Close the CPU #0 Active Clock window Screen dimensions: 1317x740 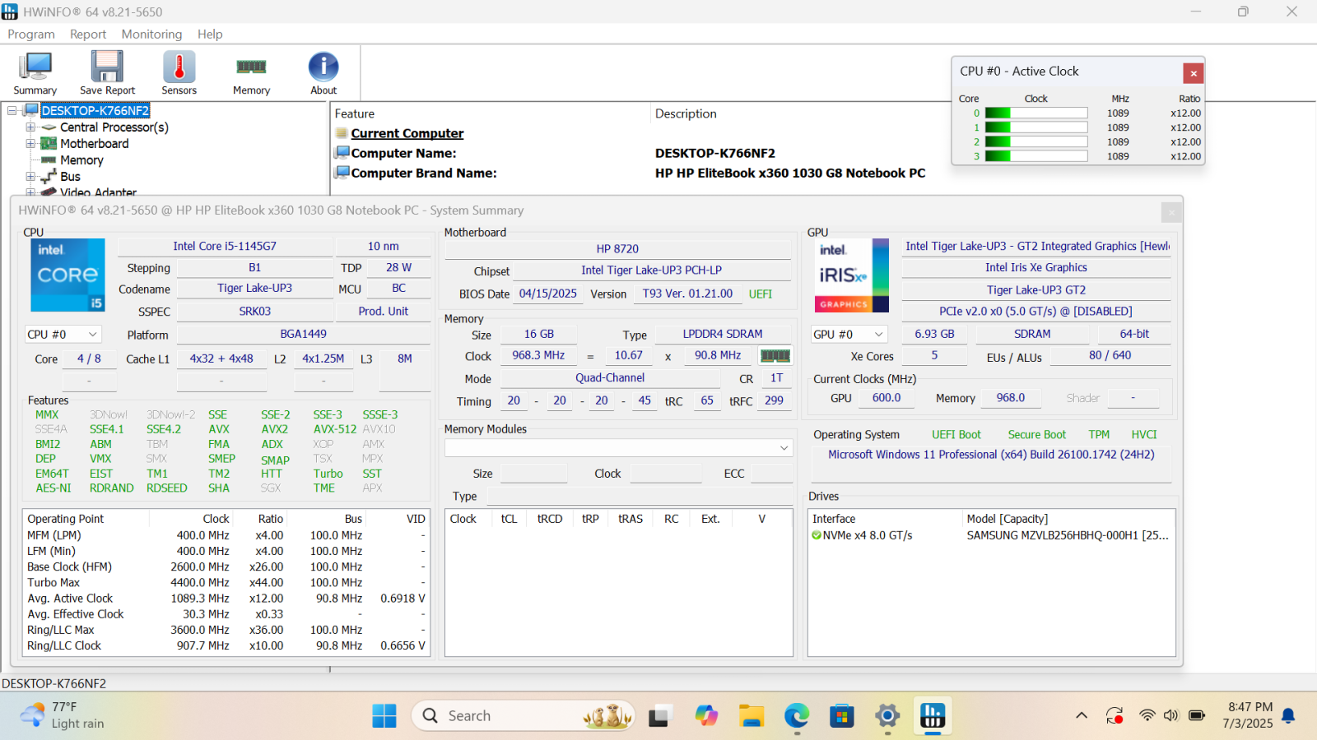(1193, 73)
